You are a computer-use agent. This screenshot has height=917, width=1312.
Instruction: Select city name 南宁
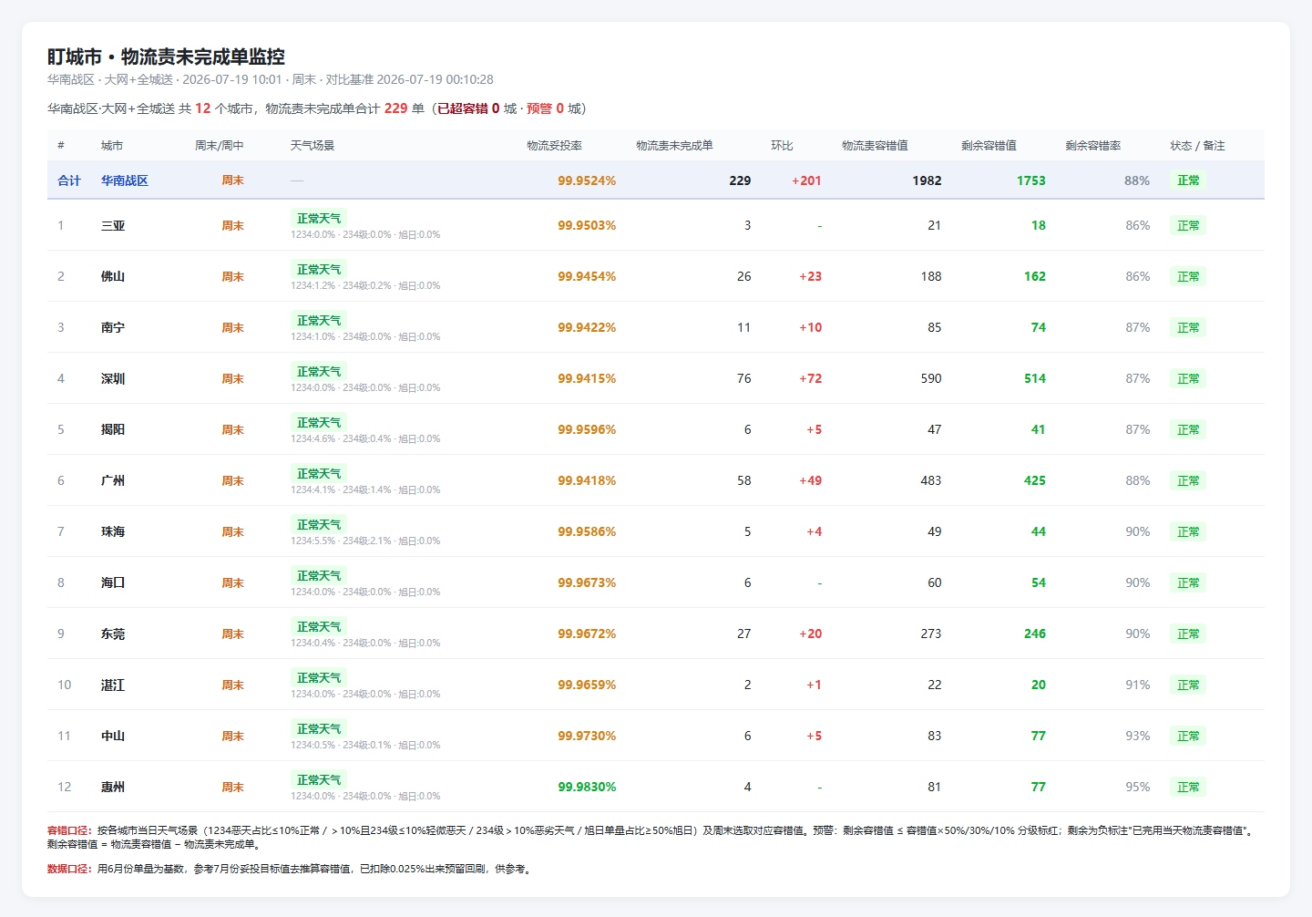pyautogui.click(x=113, y=327)
